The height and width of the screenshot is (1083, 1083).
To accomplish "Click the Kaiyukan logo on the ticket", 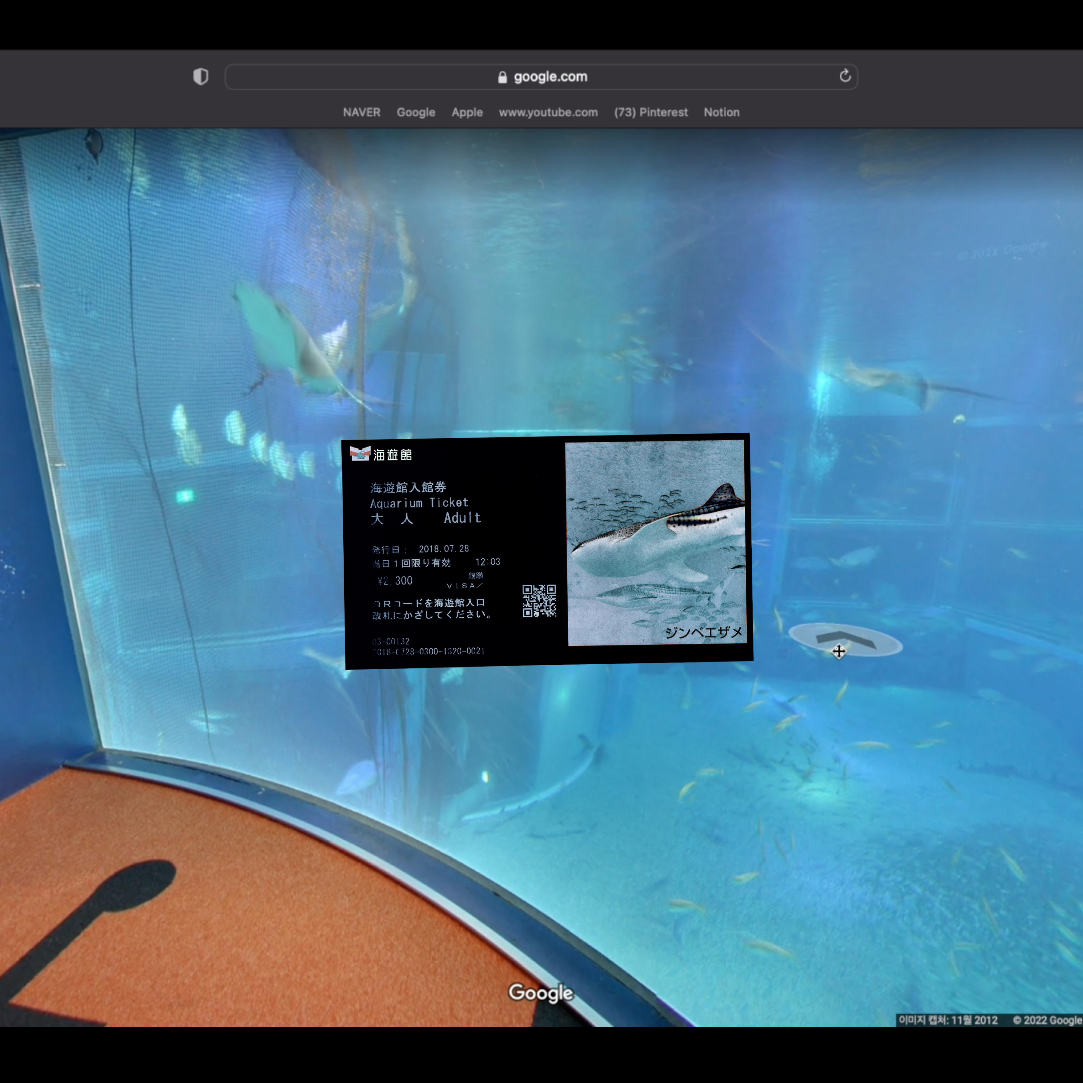I will coord(360,453).
